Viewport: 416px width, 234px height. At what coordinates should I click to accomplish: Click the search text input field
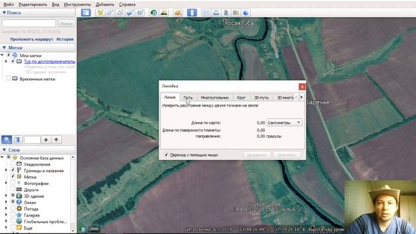click(29, 23)
